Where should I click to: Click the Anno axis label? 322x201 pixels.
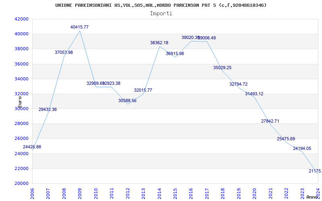pos(312,197)
